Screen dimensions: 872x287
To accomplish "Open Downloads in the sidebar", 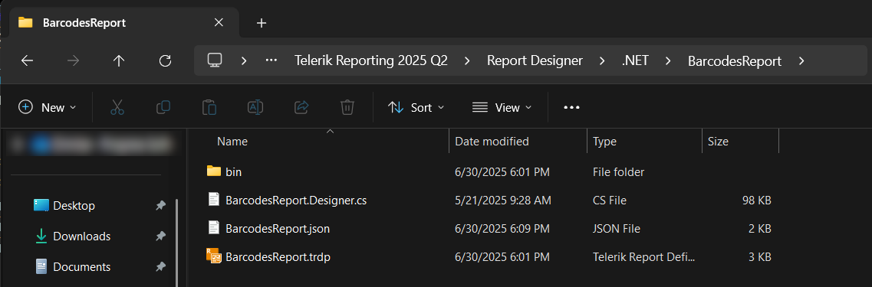I will [x=82, y=236].
